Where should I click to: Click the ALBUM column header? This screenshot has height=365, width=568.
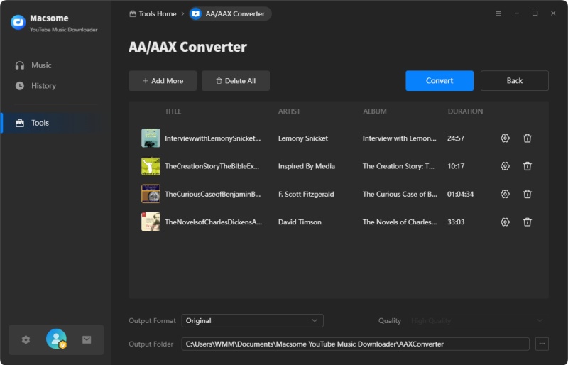pyautogui.click(x=375, y=111)
